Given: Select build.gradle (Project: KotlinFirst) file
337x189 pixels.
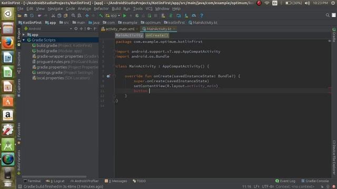Looking at the screenshot, I should [62, 46].
